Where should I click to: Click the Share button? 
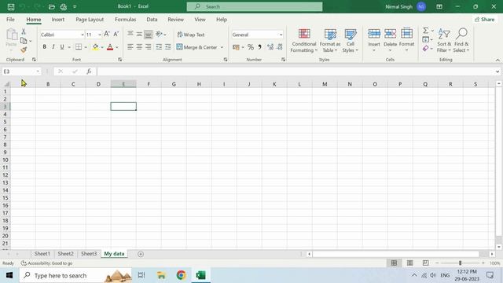(x=484, y=19)
